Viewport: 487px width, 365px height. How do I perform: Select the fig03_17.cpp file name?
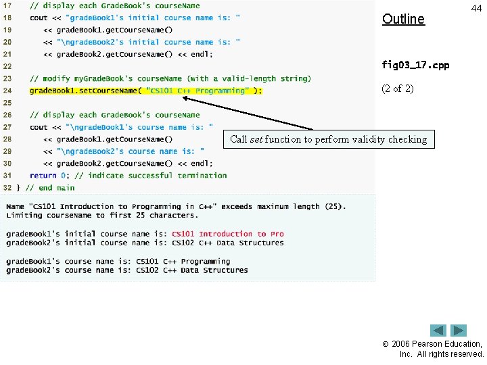[x=415, y=65]
